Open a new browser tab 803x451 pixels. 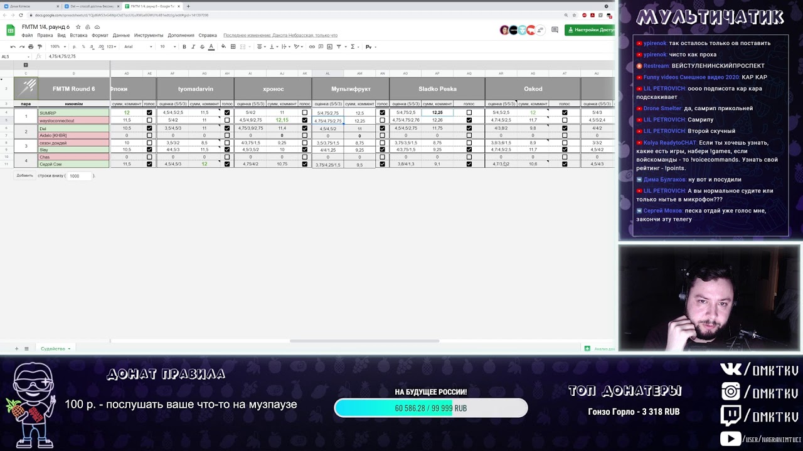click(x=188, y=6)
